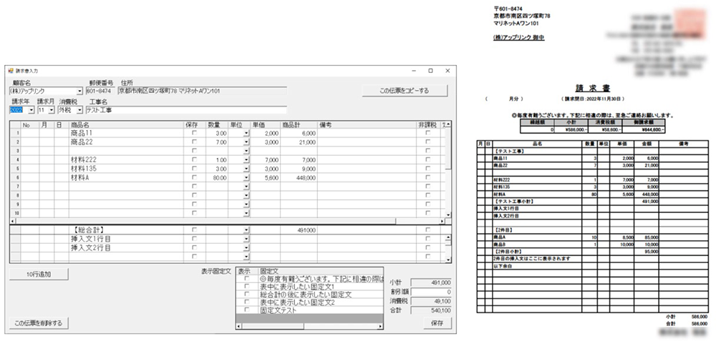
Task: Open the 顧客名 customer combo box
Action: click(80, 92)
